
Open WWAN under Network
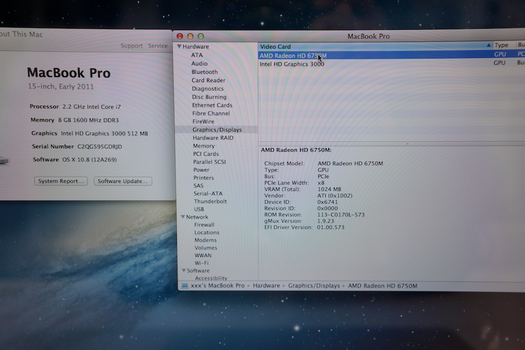coord(203,255)
